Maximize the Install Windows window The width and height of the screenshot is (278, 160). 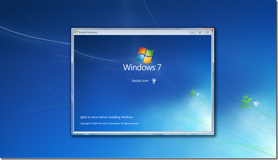[x=200, y=32]
